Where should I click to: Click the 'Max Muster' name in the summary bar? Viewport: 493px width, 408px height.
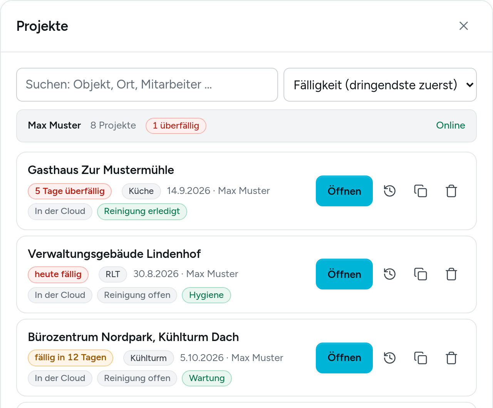(55, 125)
